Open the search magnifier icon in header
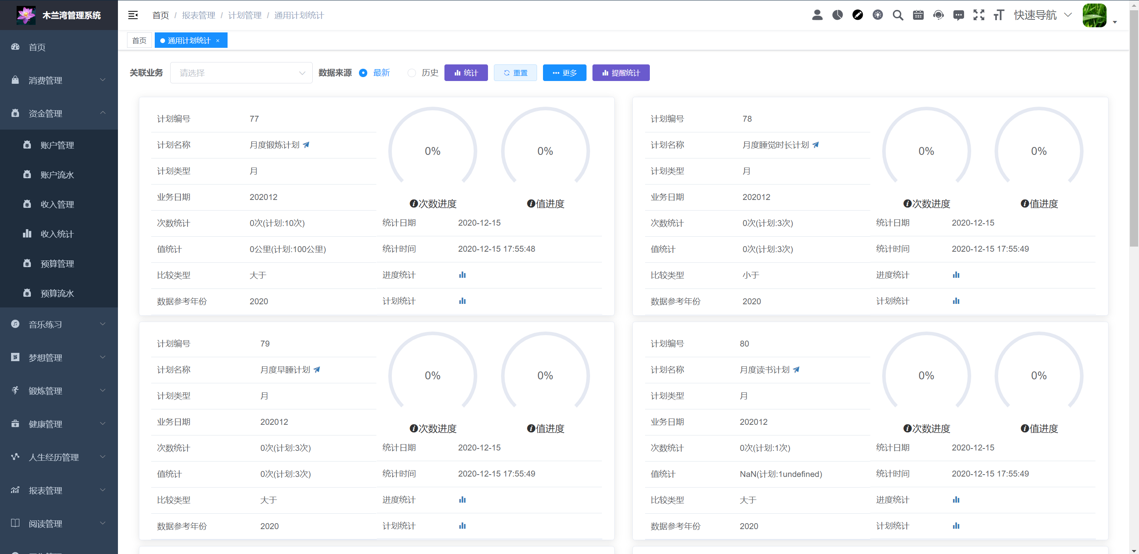The width and height of the screenshot is (1139, 554). (898, 15)
